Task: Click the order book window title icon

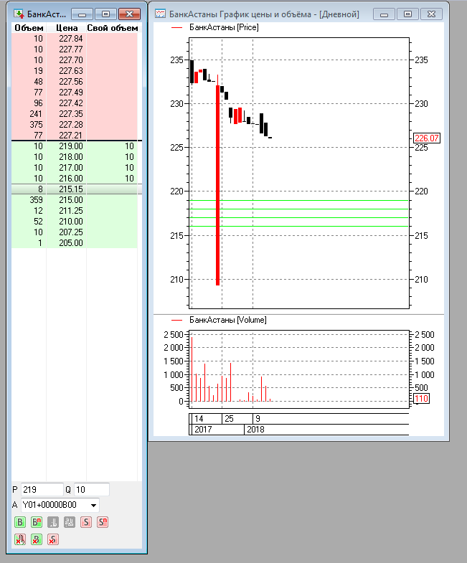Action: [19, 14]
